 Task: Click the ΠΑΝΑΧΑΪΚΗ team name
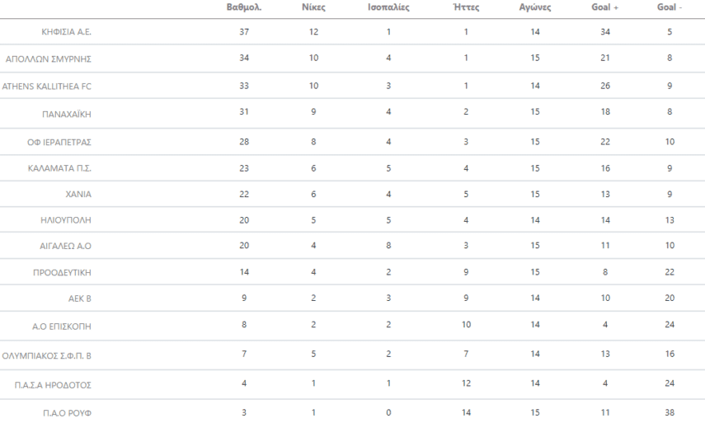(66, 114)
